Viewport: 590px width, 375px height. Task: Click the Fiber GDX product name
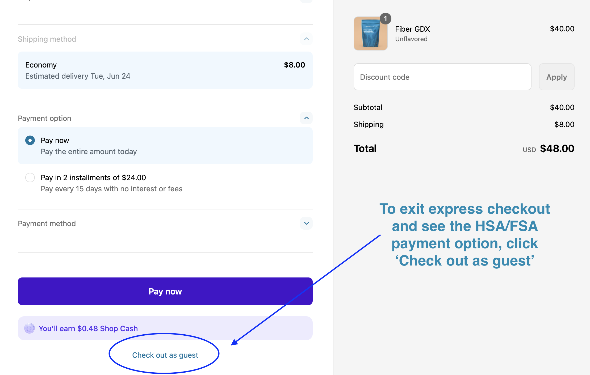pyautogui.click(x=412, y=29)
